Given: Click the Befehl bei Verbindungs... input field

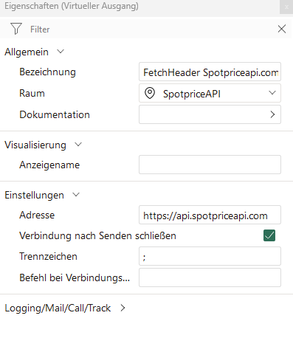Looking at the screenshot, I should (210, 277).
